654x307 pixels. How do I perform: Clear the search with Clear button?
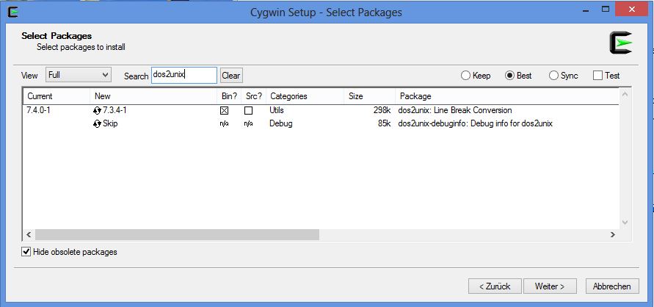[231, 76]
